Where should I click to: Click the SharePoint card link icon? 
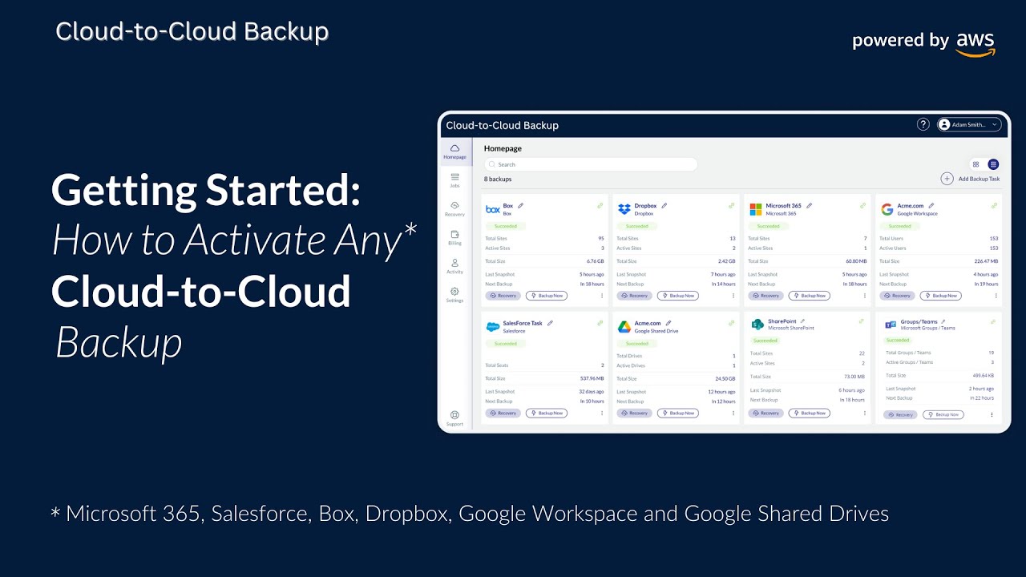pos(861,321)
